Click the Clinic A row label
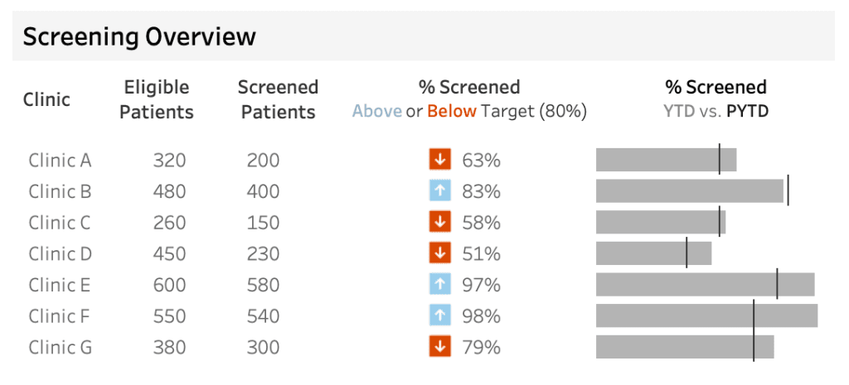 60,160
